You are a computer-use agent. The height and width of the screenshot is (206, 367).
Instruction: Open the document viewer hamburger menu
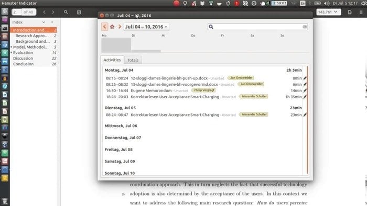click(361, 12)
